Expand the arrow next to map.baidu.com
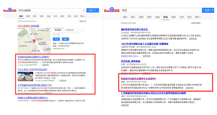Viewport: 217px width, 115px height. (66, 49)
